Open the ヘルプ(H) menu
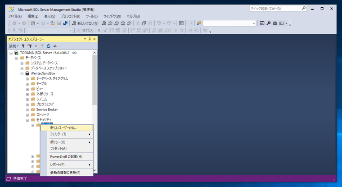342x187 pixels. click(133, 16)
